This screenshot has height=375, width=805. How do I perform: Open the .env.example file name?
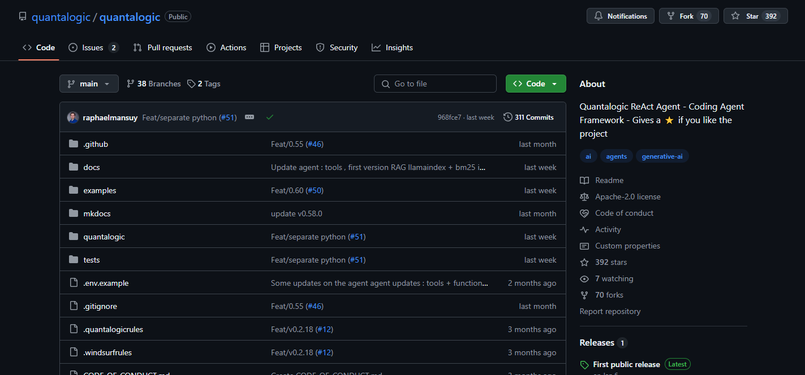(106, 283)
